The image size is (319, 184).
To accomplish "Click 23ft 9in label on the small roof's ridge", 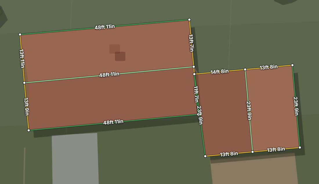I will (x=249, y=110).
